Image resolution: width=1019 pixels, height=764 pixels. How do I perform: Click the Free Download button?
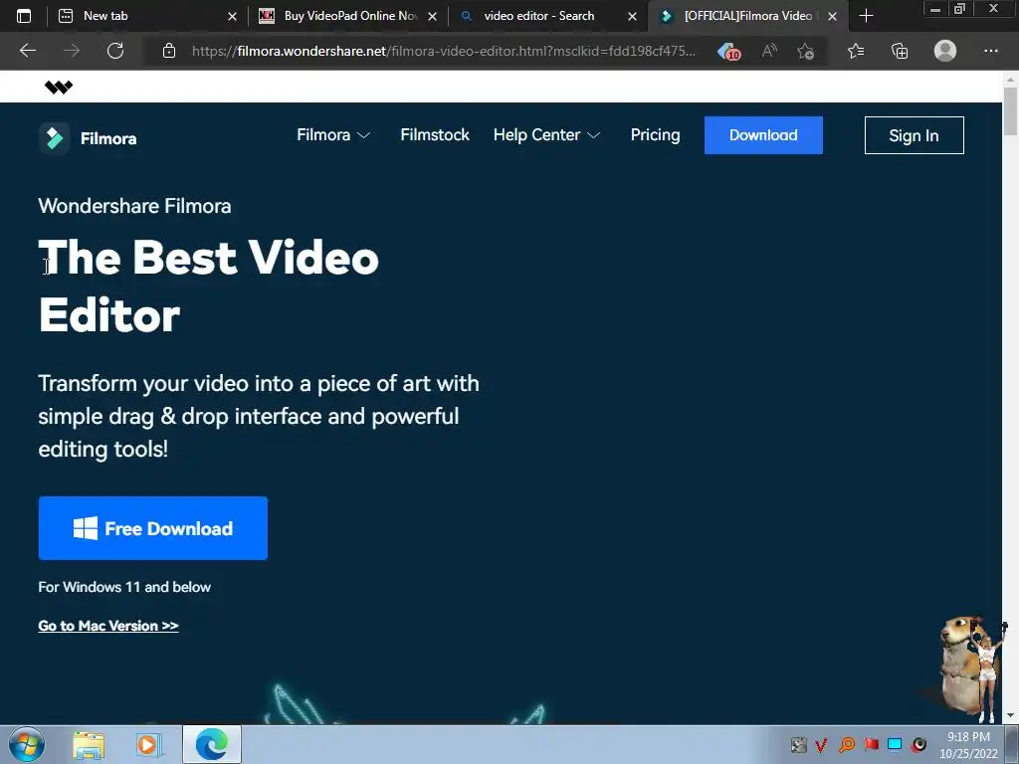152,528
